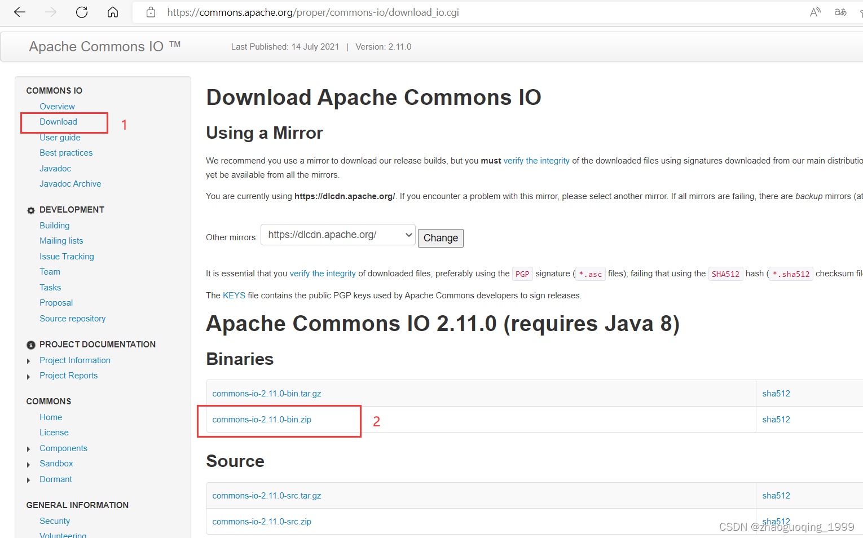Open the Components link

64,448
